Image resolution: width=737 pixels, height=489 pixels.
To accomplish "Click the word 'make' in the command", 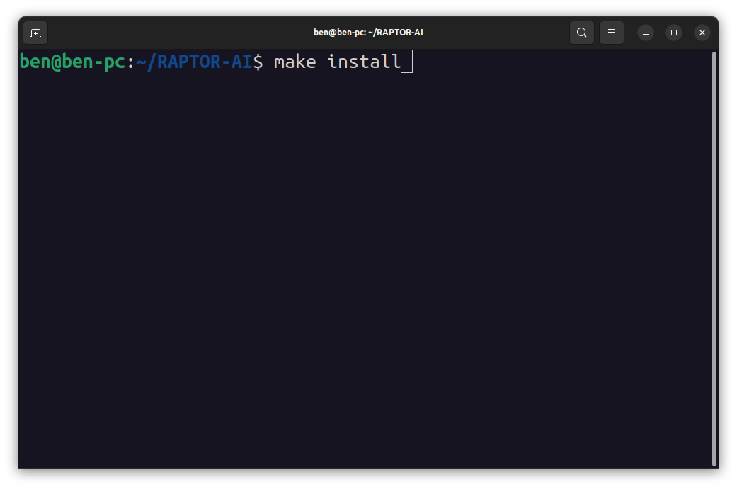I will pyautogui.click(x=295, y=62).
